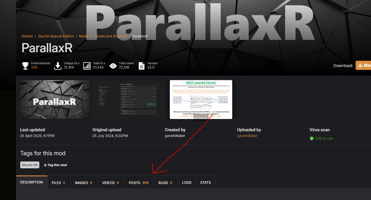Viewport: 371px width, 200px height.
Task: Click Created by name gavwhittaker
Action: 175,136
